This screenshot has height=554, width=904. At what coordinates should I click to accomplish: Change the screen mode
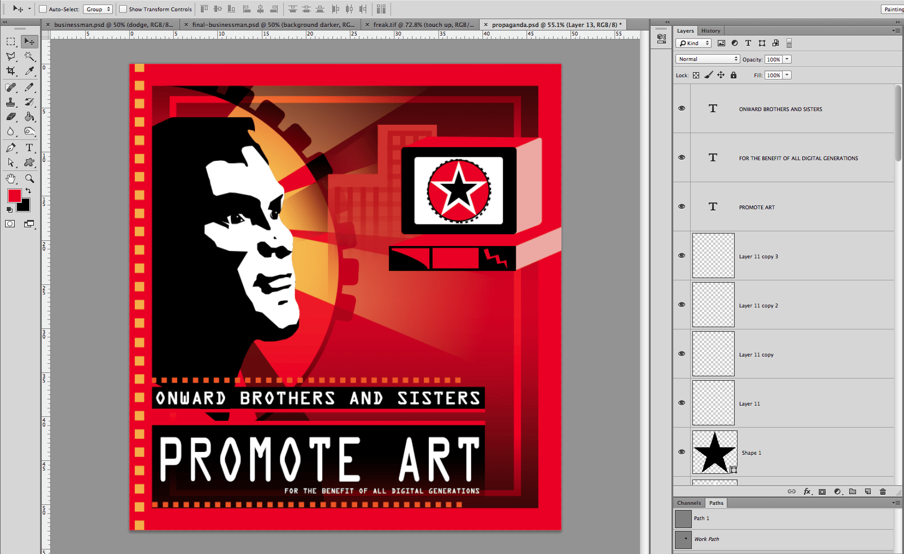click(x=29, y=224)
